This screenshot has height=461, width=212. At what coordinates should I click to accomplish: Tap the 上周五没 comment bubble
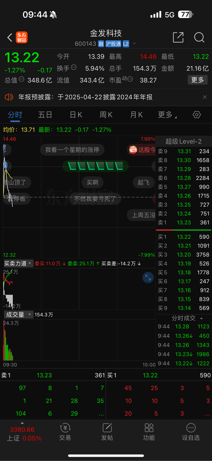pos(142,215)
